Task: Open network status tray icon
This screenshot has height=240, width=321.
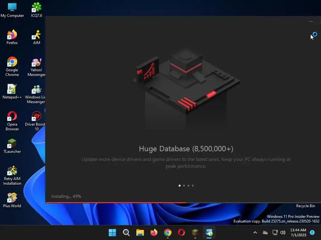Action: coord(275,232)
